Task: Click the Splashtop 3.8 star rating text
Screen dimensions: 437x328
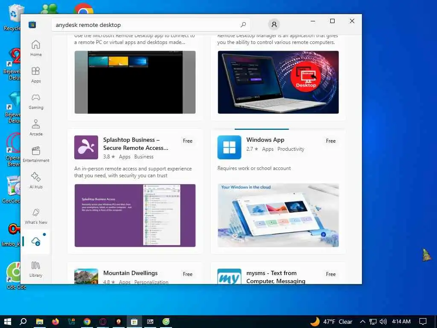Action: (109, 157)
